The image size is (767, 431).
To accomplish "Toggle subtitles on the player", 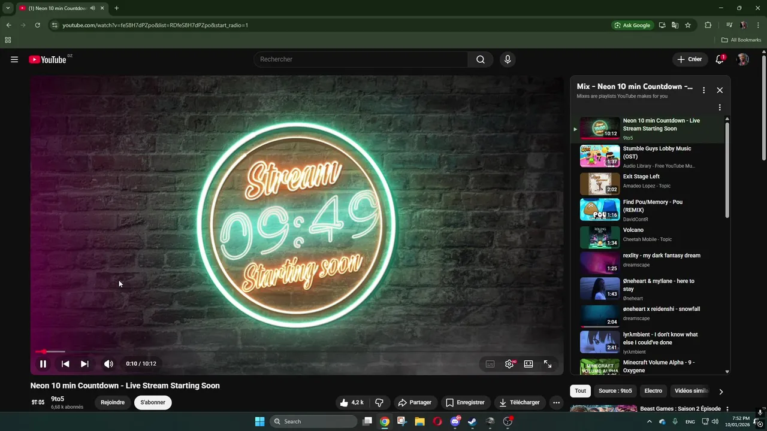I will pos(490,363).
